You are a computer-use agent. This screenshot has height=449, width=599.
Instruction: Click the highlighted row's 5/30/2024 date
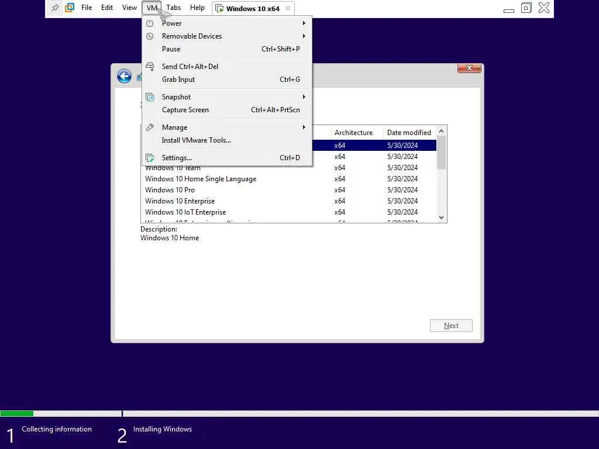click(x=402, y=146)
